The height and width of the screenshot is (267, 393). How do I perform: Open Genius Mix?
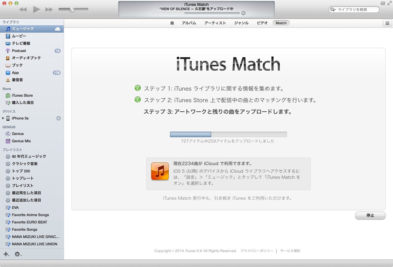tap(32, 141)
